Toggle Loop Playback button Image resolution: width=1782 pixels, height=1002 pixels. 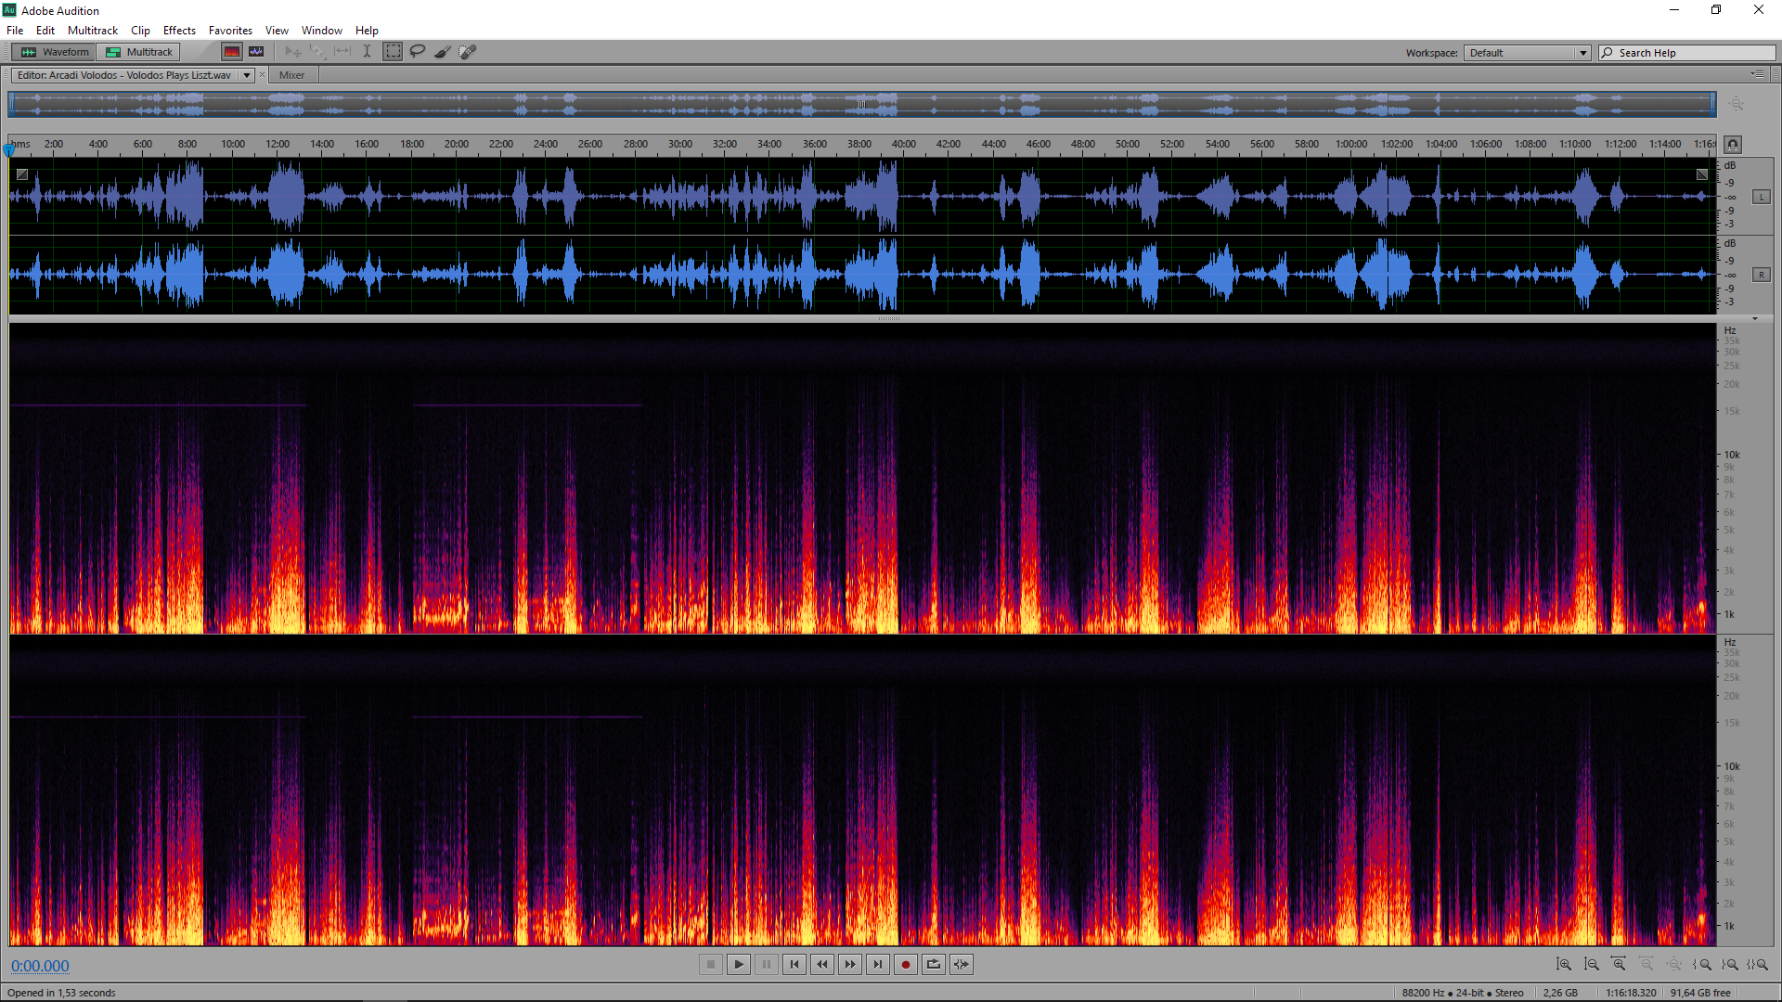(x=934, y=965)
